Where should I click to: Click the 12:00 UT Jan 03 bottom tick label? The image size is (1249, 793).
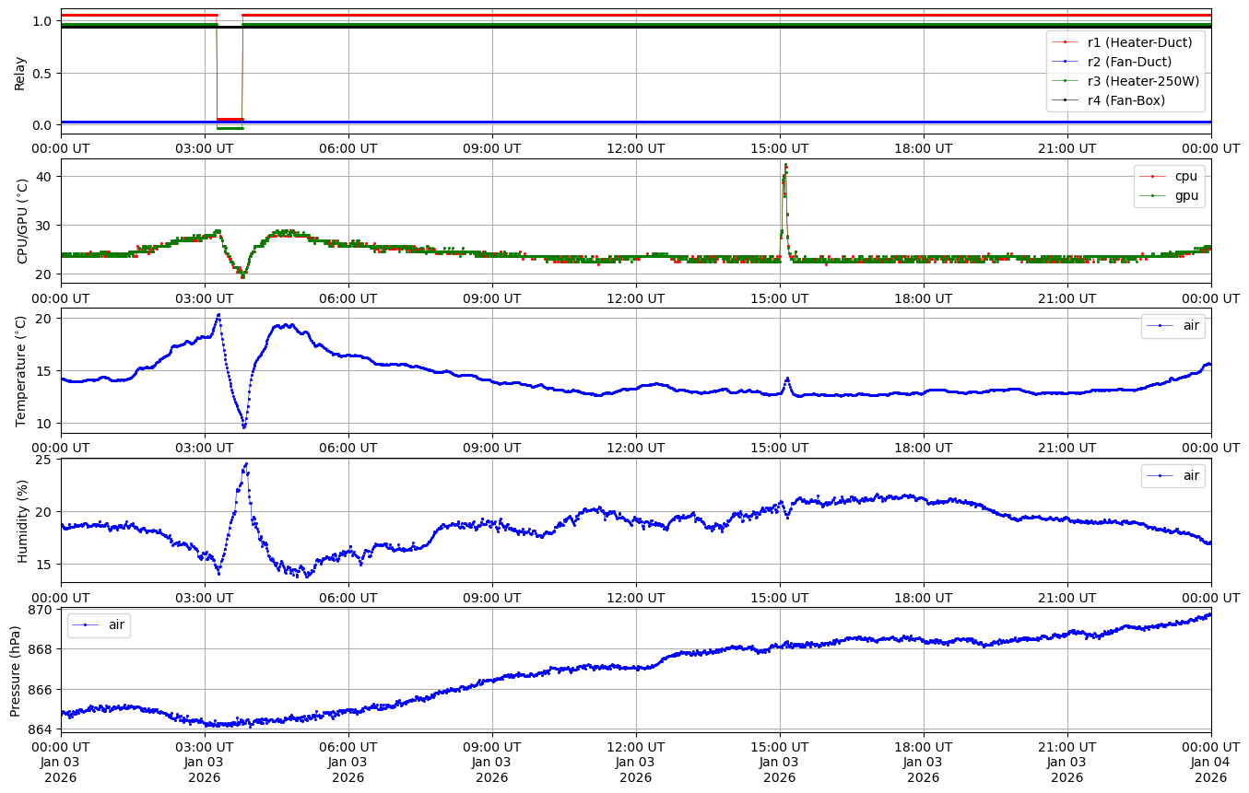pyautogui.click(x=635, y=761)
